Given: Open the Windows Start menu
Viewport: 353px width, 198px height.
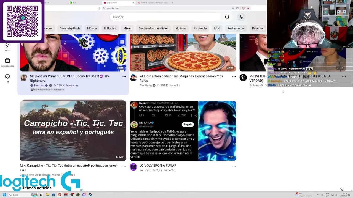Looking at the screenshot, I should pyautogui.click(x=4, y=195).
